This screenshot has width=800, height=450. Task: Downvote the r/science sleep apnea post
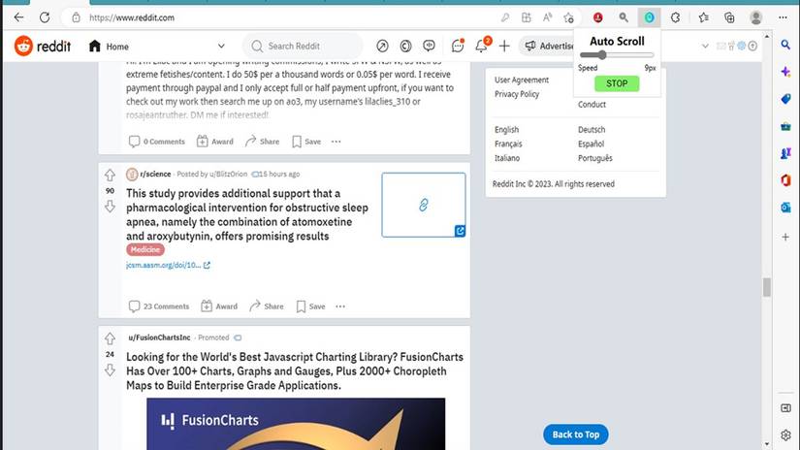[110, 207]
